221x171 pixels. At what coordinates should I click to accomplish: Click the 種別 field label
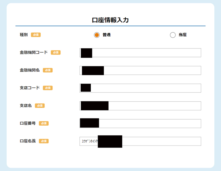(x=24, y=35)
